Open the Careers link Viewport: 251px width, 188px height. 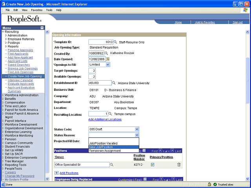click(10, 172)
